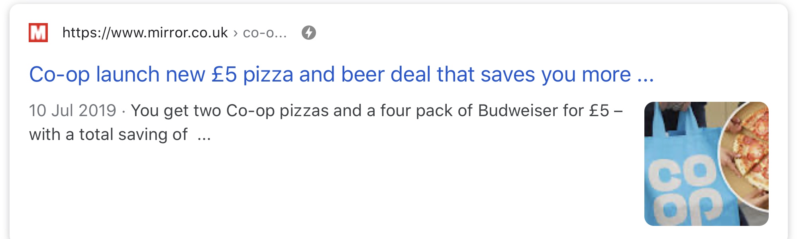Click 'Co-op launch new' at headline start

pyautogui.click(x=94, y=74)
